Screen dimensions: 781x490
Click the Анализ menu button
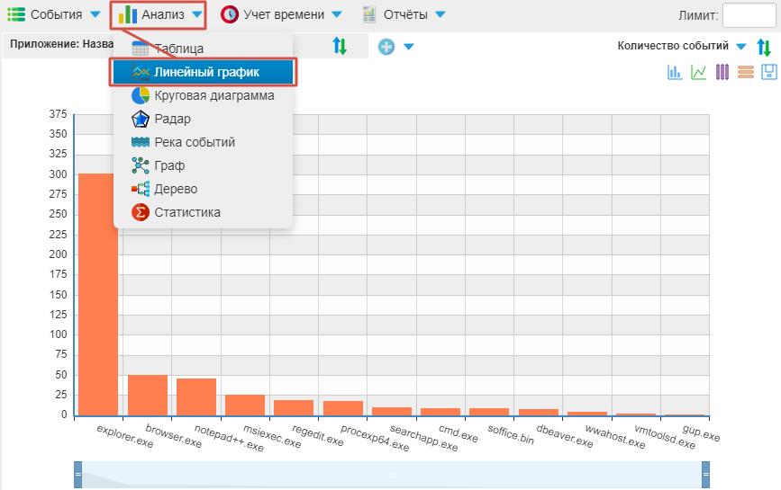pyautogui.click(x=160, y=14)
